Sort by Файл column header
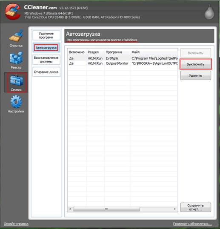Image resolution: width=220 pixels, height=229 pixels. pos(154,52)
